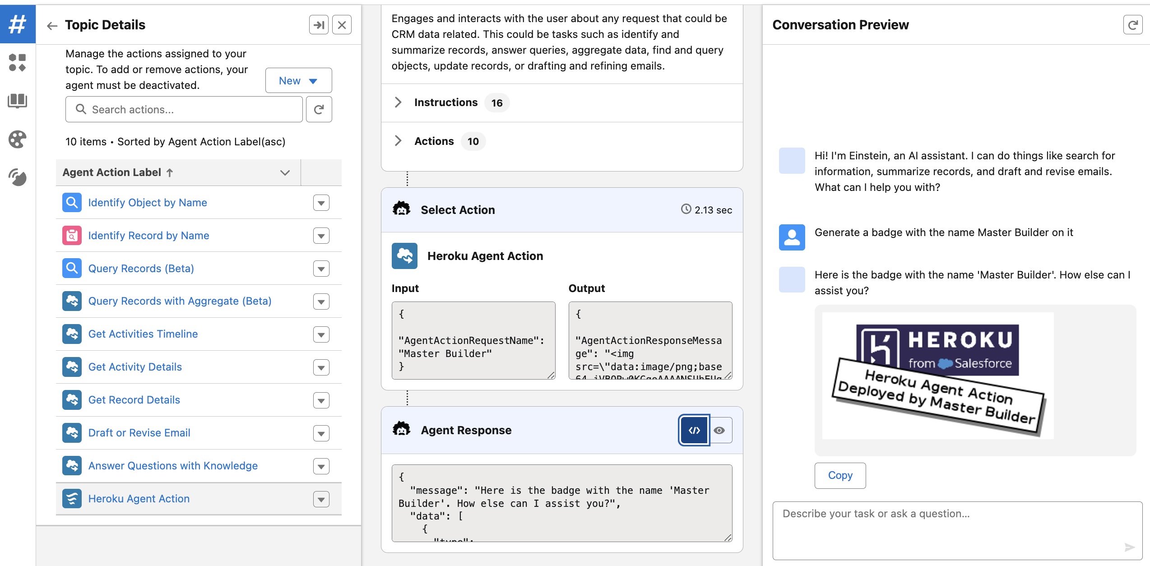This screenshot has width=1150, height=566.
Task: Click the Identify Record by Name icon
Action: (72, 235)
